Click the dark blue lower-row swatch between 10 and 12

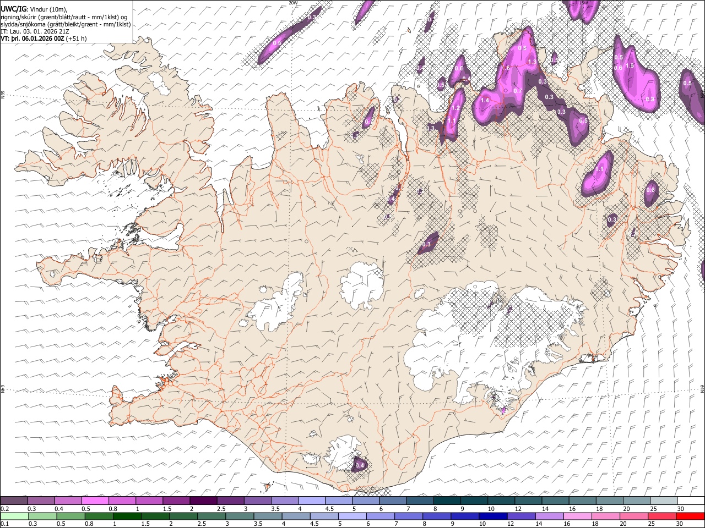point(493,516)
